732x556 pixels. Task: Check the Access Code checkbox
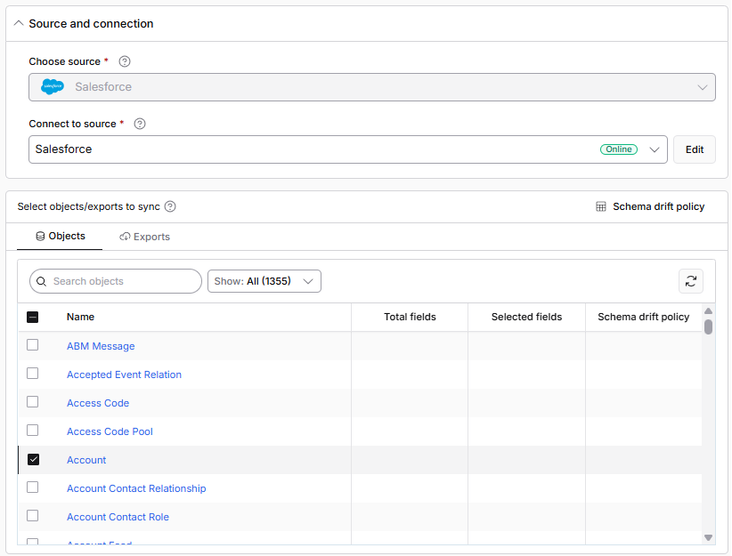[x=33, y=401]
